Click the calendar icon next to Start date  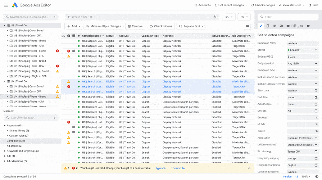click(316, 91)
